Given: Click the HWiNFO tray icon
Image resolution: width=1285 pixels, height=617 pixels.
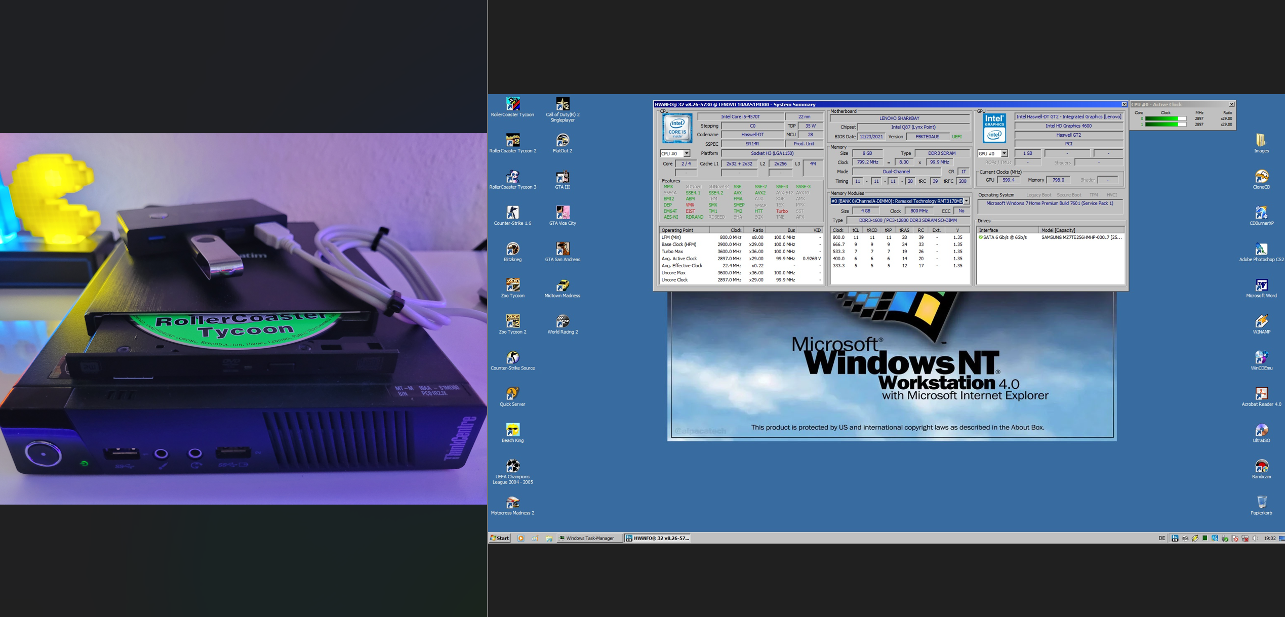Looking at the screenshot, I should point(1175,538).
